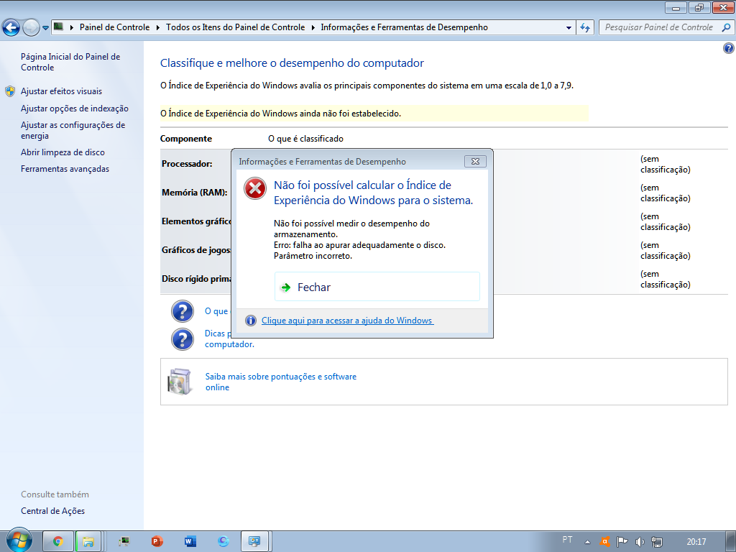Click the Componente column header
The height and width of the screenshot is (552, 736).
(186, 139)
